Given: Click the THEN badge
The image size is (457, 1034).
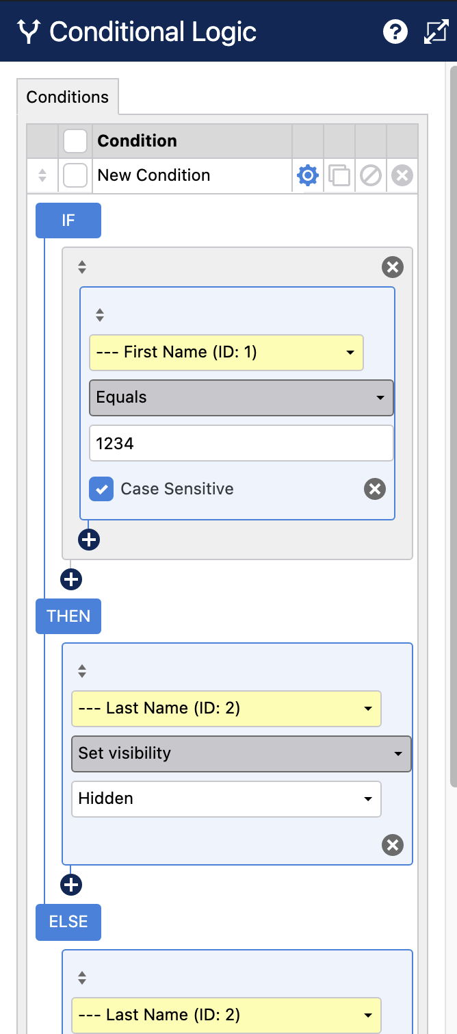Looking at the screenshot, I should tap(68, 616).
